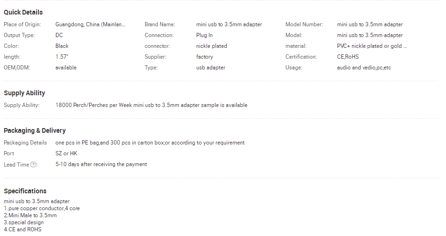Click the Connection value Plug In

click(204, 35)
